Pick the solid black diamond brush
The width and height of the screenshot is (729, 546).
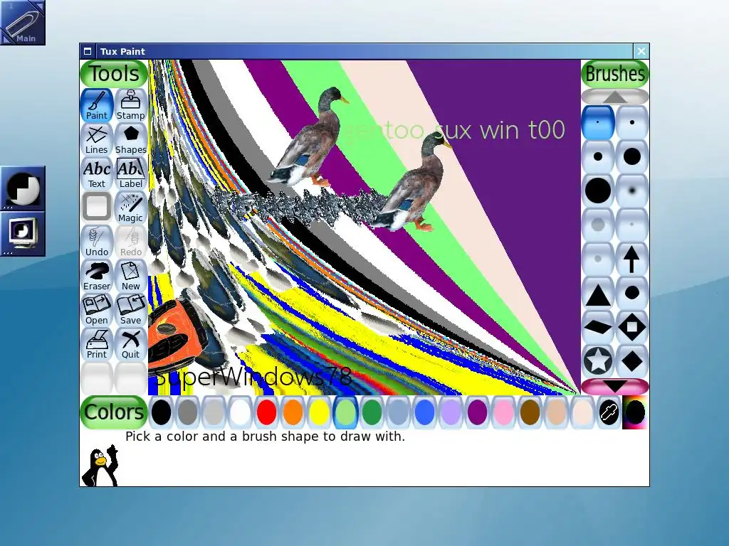point(632,361)
